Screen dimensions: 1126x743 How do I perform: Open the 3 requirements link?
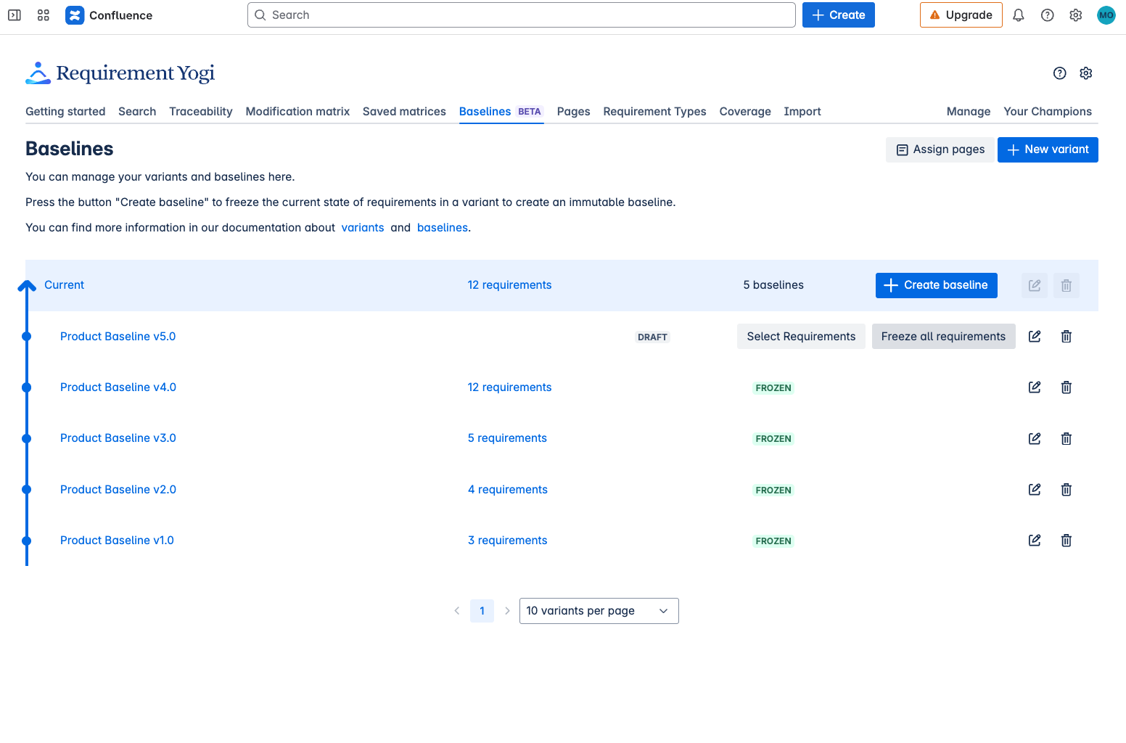tap(507, 541)
